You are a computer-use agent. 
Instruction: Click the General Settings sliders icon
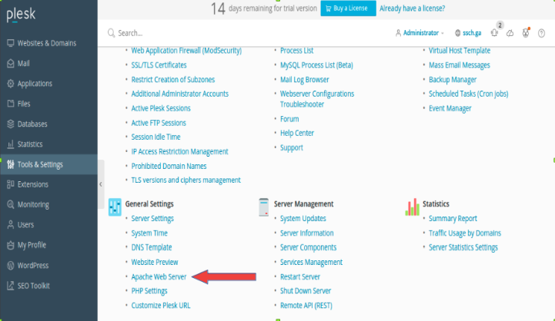tap(115, 207)
